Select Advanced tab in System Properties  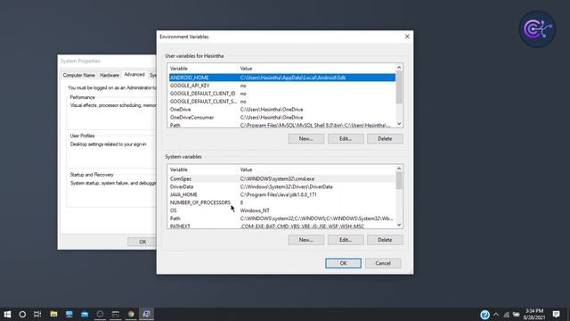pos(134,74)
